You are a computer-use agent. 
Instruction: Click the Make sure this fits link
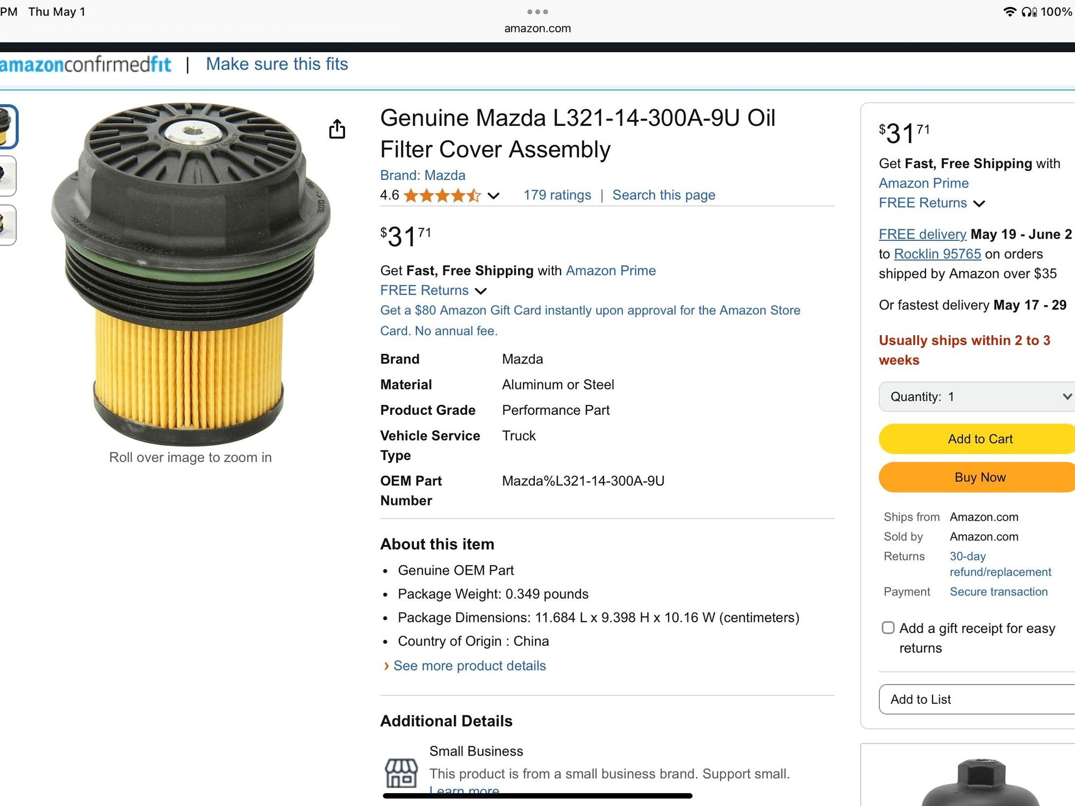pyautogui.click(x=277, y=64)
